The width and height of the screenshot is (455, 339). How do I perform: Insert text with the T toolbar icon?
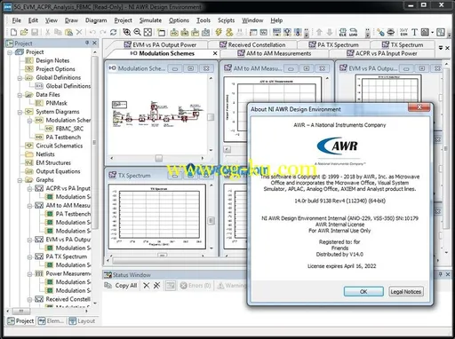(x=414, y=32)
